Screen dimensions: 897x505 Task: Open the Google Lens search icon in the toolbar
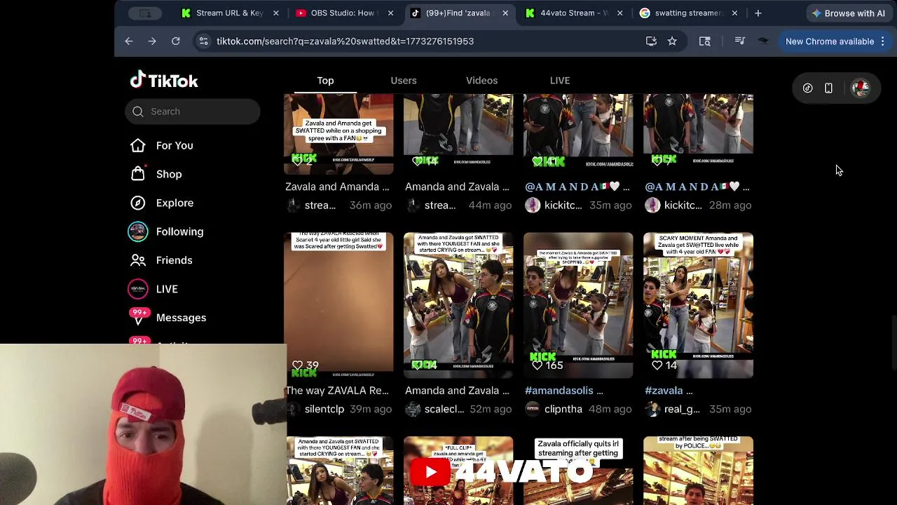(705, 41)
